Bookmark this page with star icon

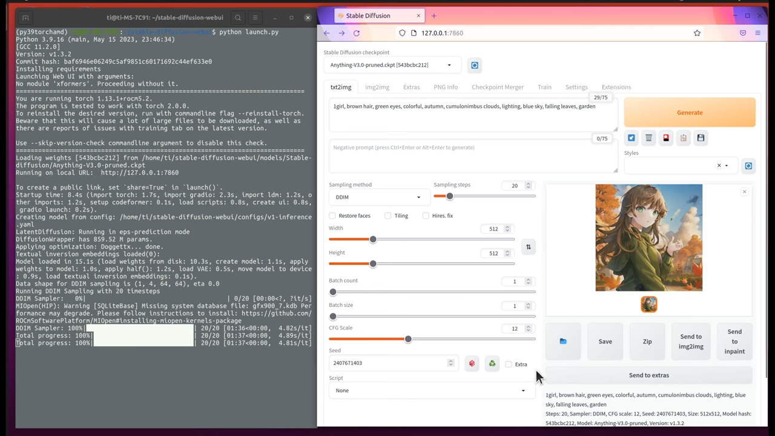[x=697, y=33]
